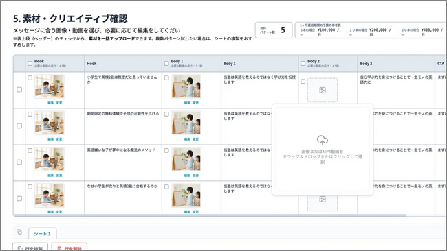The width and height of the screenshot is (447, 251).
Task: Check the Body 1 media box in the 小学生で英検2級 row
Action: 166,78
